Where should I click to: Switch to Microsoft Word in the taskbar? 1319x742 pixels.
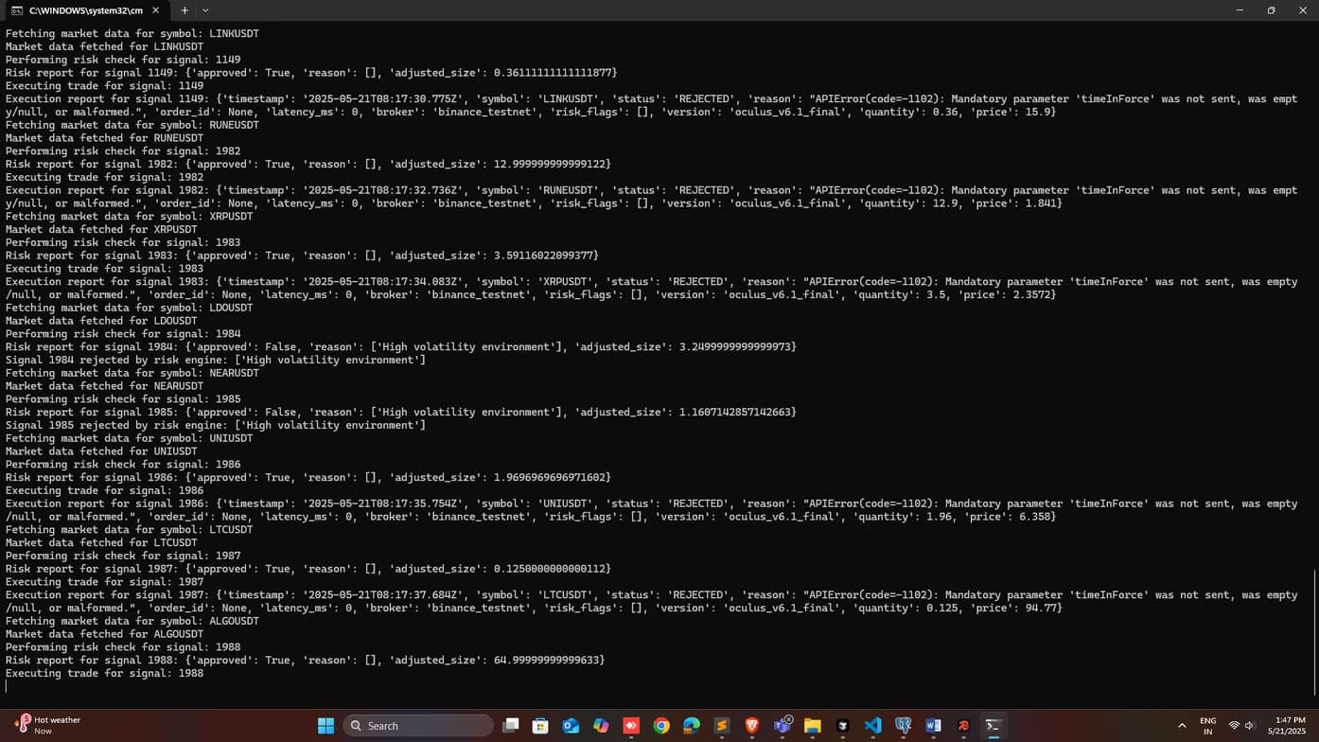coord(934,726)
